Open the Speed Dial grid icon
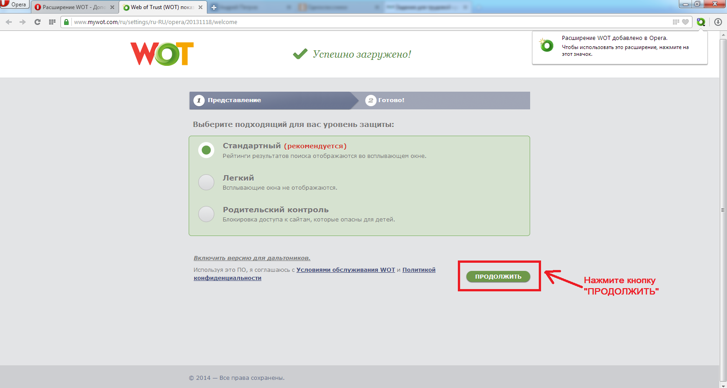The width and height of the screenshot is (727, 388). [52, 22]
